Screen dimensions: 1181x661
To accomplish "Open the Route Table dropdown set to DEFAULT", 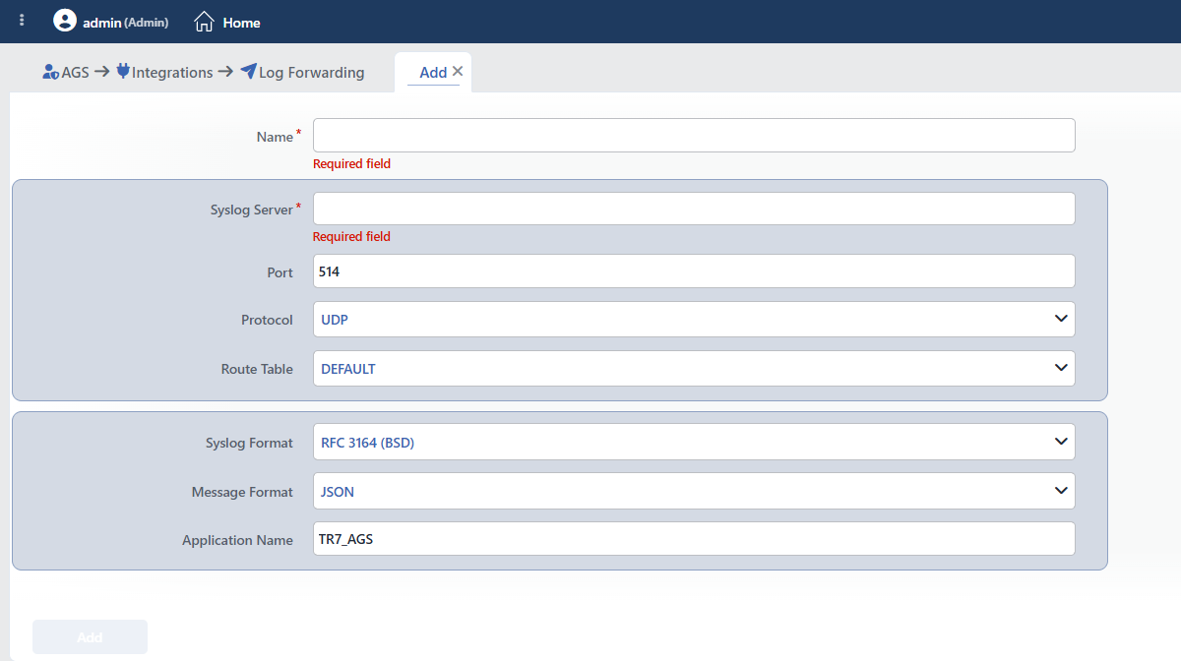I will (x=694, y=369).
